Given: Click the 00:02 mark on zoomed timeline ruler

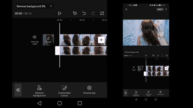Looking at the screenshot, I should coord(82,20).
